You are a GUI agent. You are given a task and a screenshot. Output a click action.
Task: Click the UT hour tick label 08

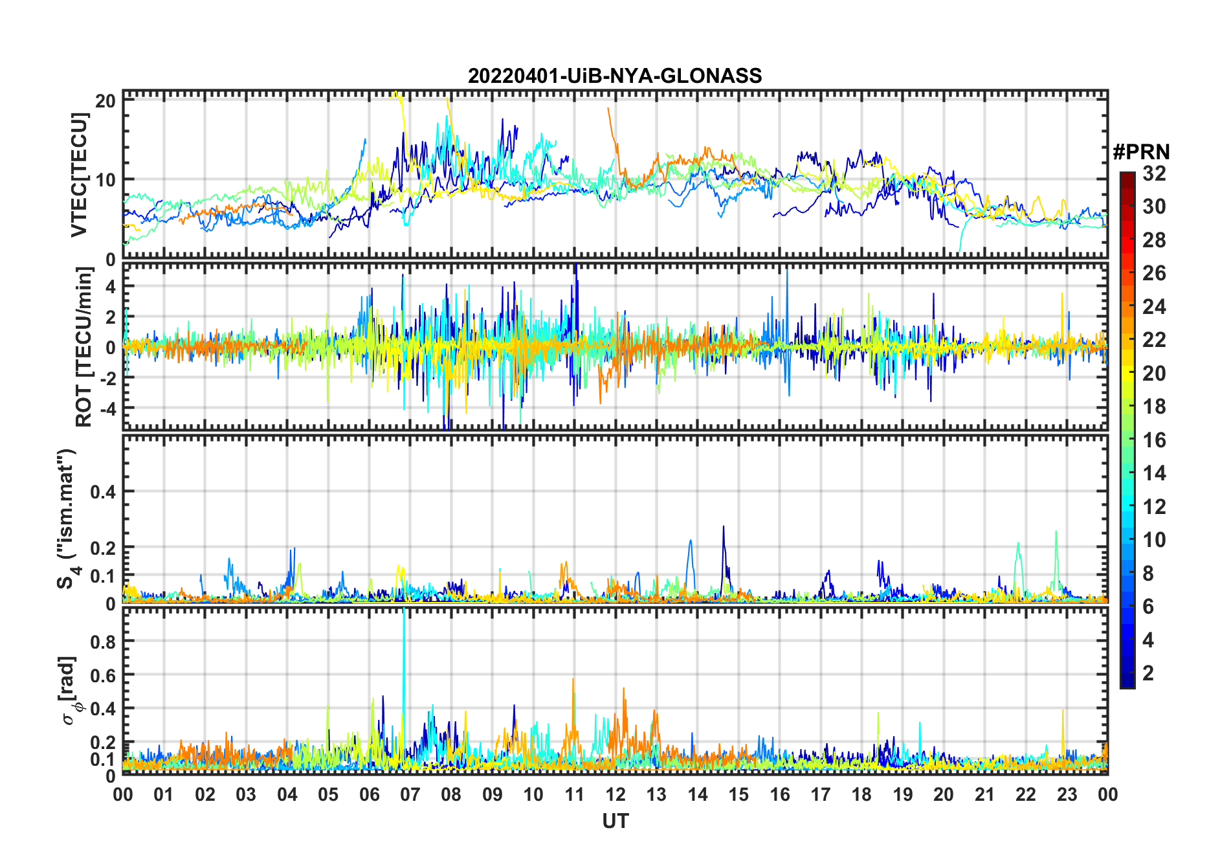coord(451,794)
